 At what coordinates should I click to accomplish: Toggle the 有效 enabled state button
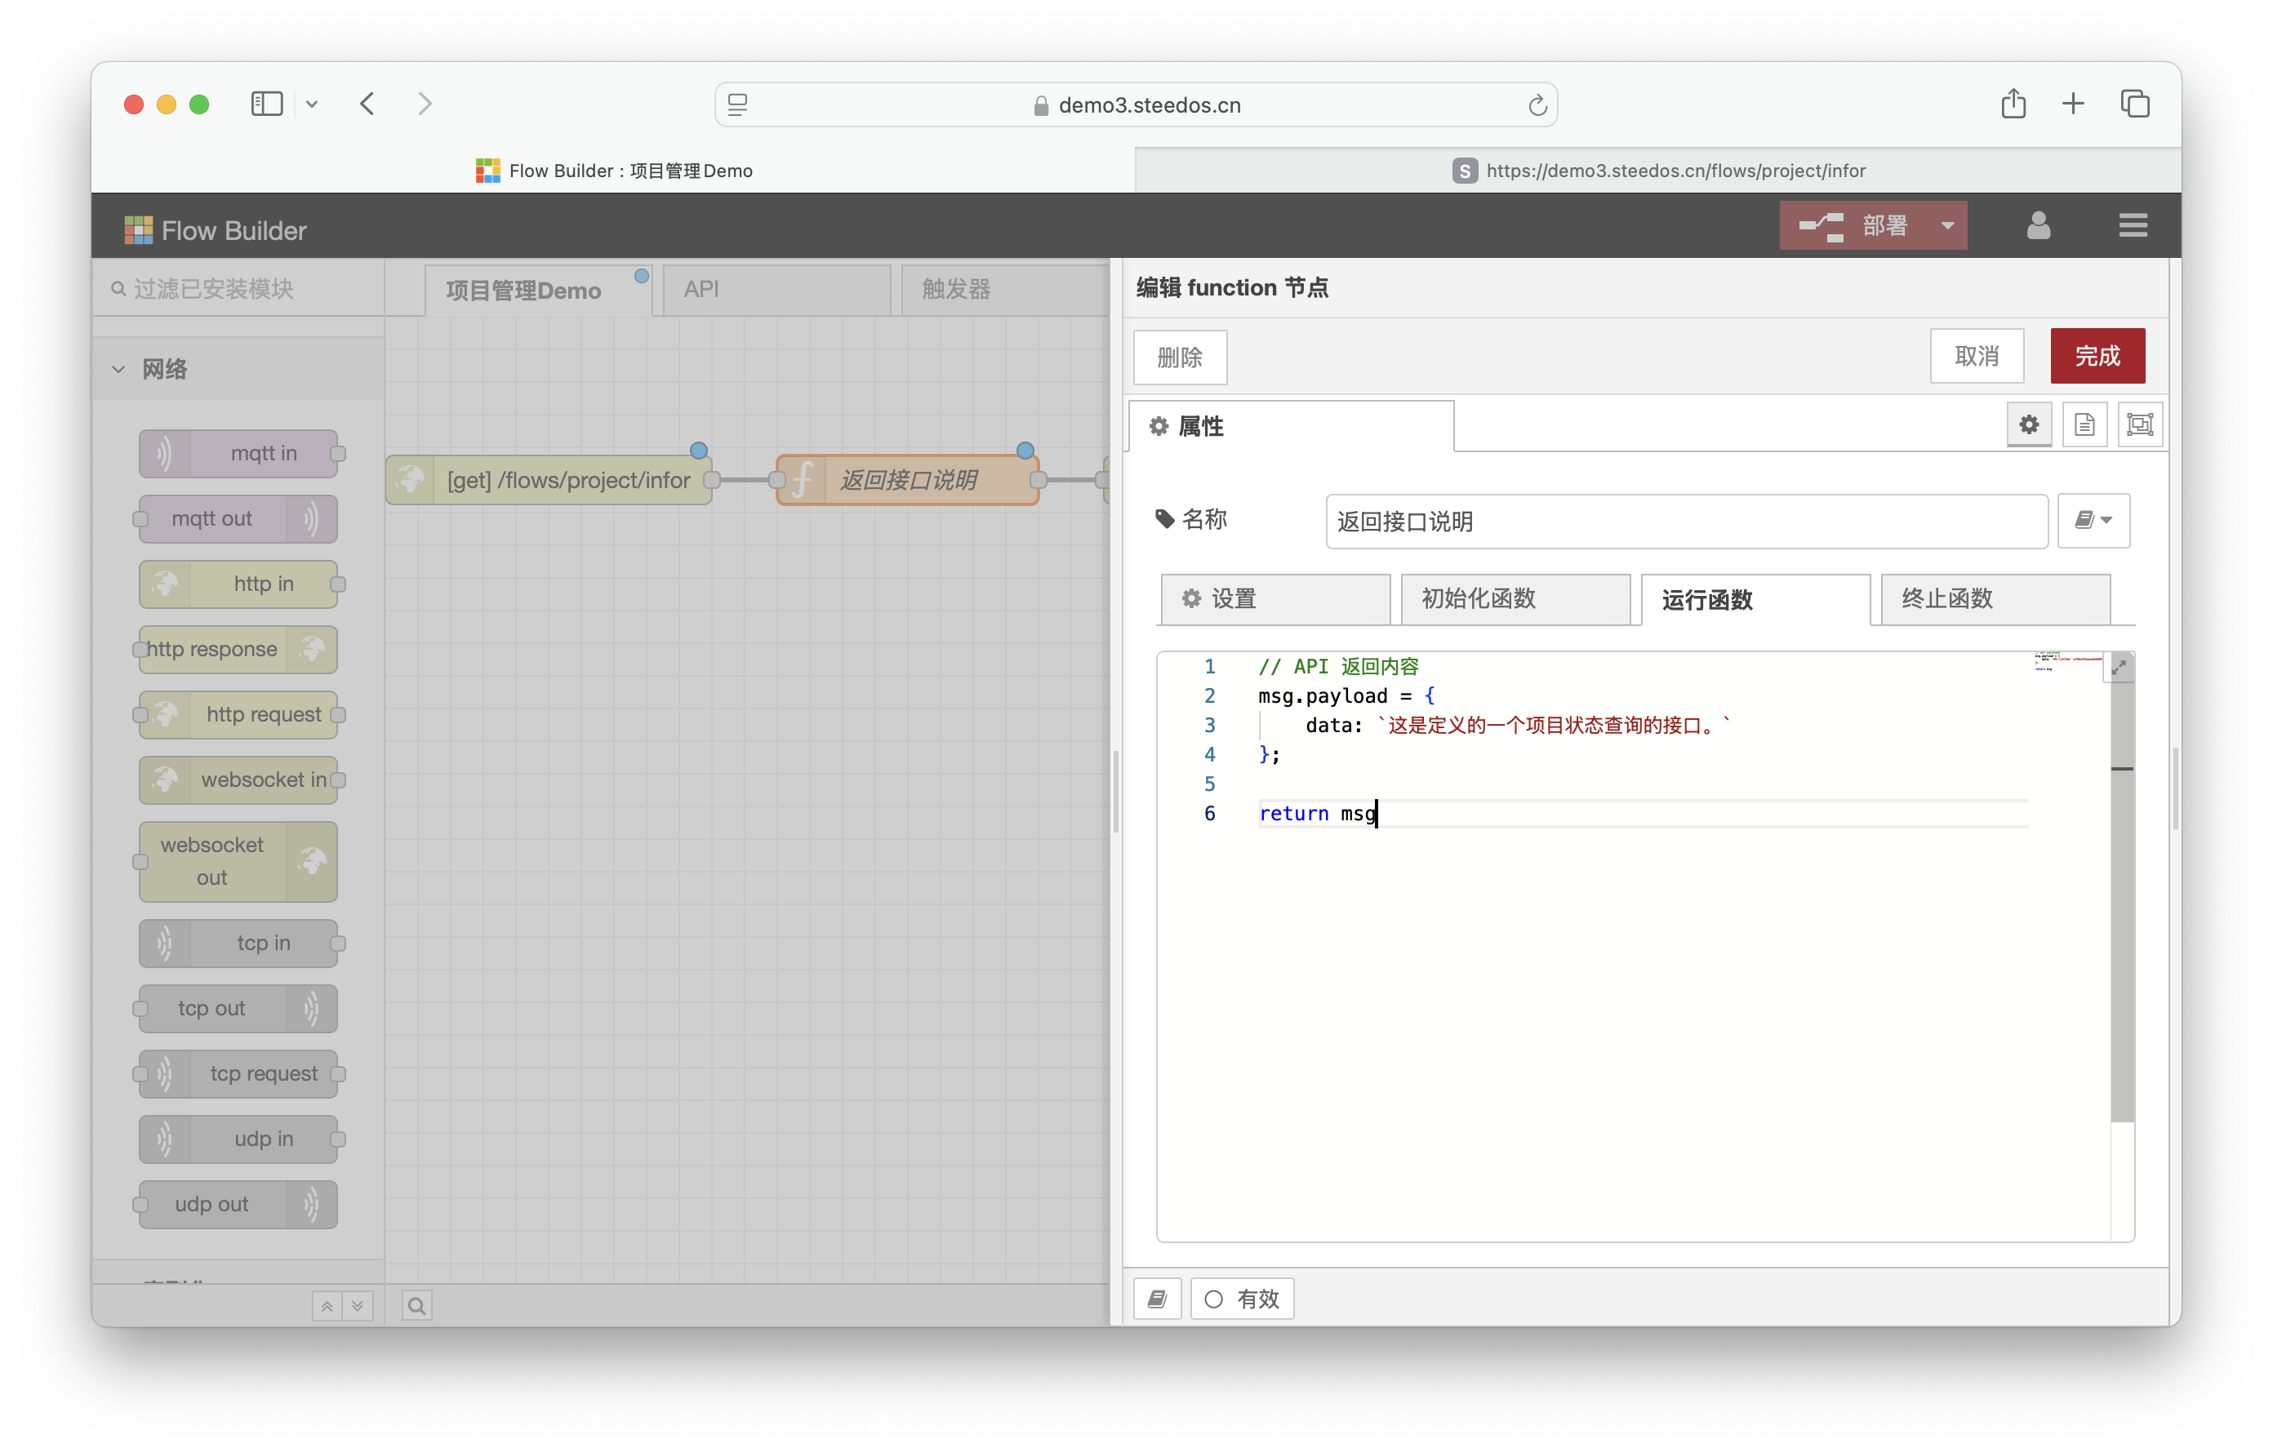[1241, 1299]
